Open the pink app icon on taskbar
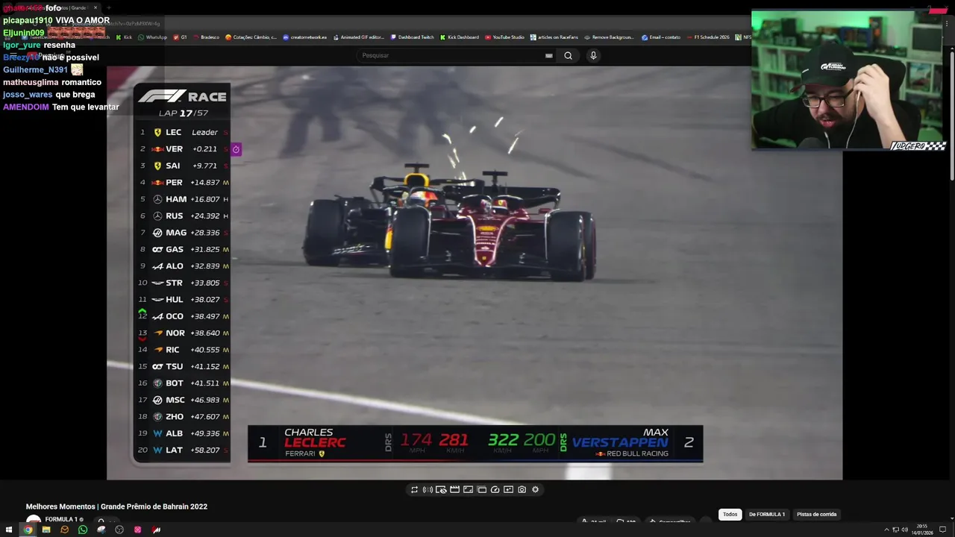The width and height of the screenshot is (955, 537). pyautogui.click(x=138, y=530)
